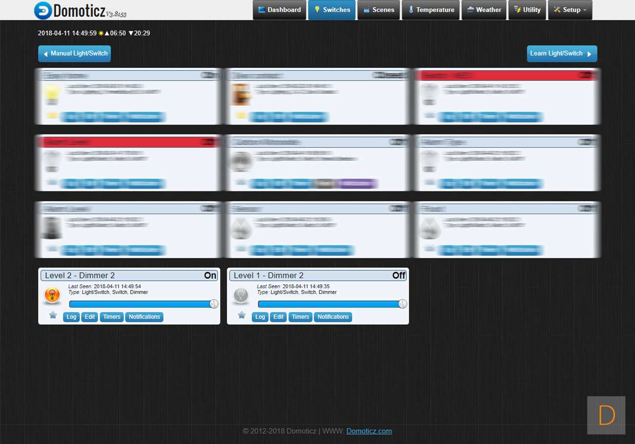Click the Domoticz logo icon
The width and height of the screenshot is (635, 444).
point(43,10)
